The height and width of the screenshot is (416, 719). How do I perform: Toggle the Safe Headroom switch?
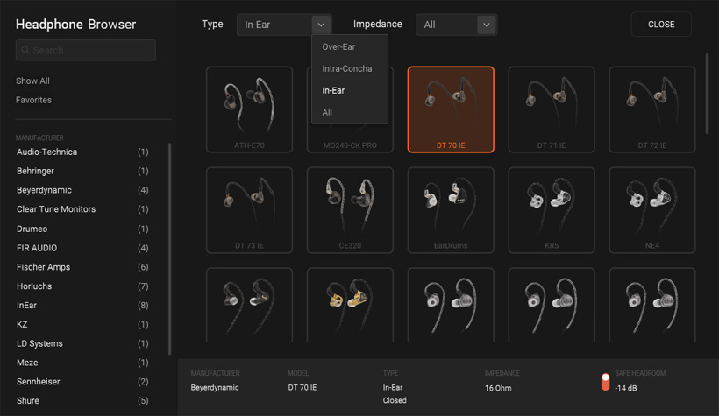click(605, 382)
